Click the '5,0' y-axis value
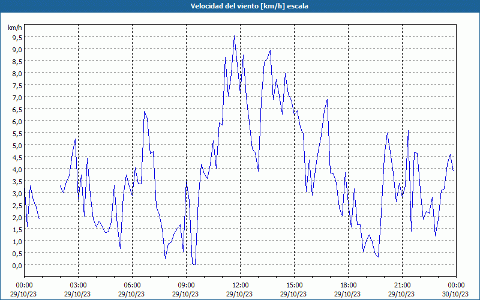This screenshot has height=300, width=480. point(17,145)
